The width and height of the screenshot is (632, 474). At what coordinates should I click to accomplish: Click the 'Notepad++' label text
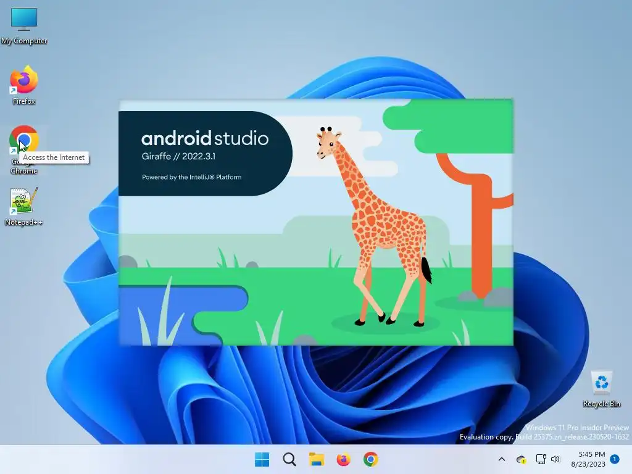[x=23, y=222]
